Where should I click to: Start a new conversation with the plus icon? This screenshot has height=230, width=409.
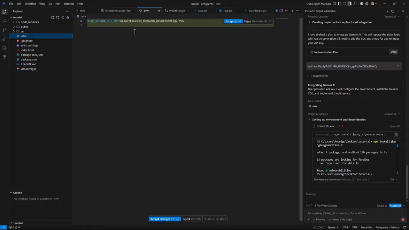pyautogui.click(x=388, y=11)
